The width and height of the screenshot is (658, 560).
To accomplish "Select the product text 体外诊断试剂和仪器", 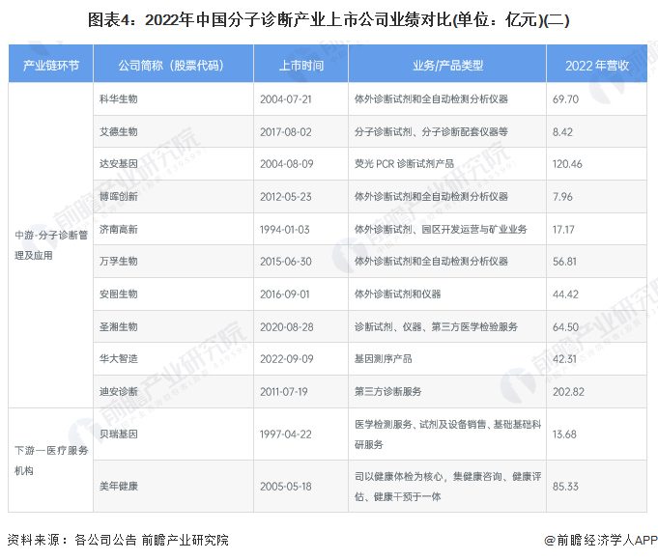I will (397, 294).
